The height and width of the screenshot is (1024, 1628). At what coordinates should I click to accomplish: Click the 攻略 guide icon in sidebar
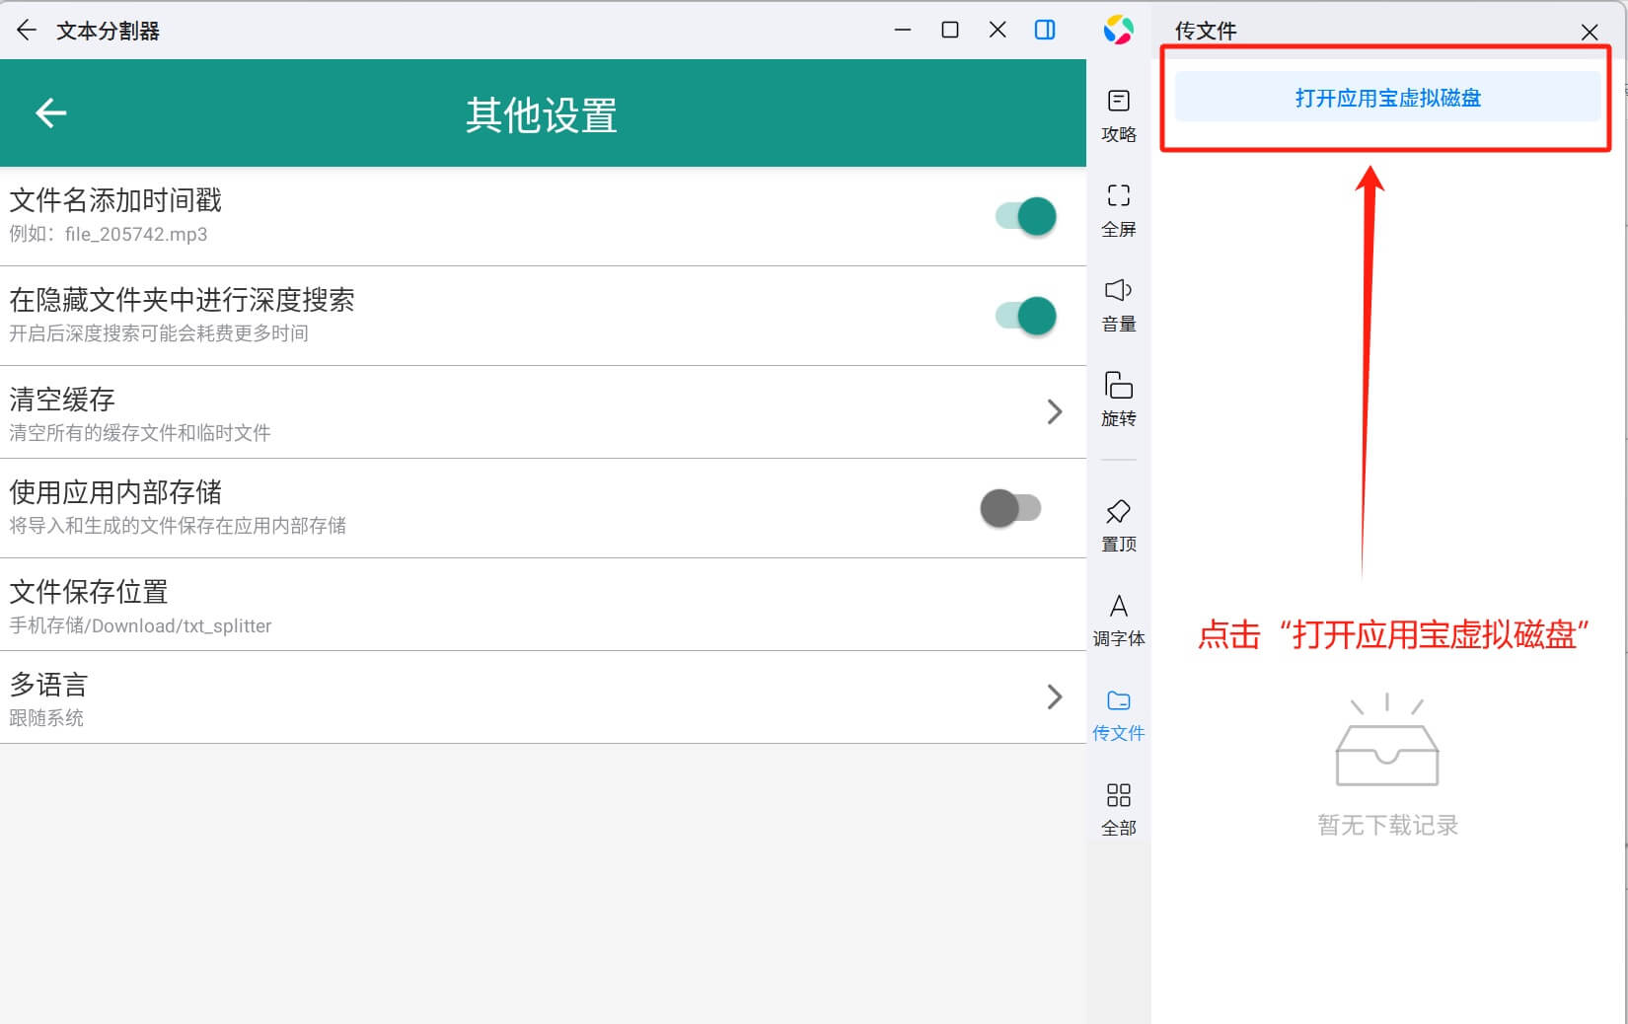coord(1118,114)
